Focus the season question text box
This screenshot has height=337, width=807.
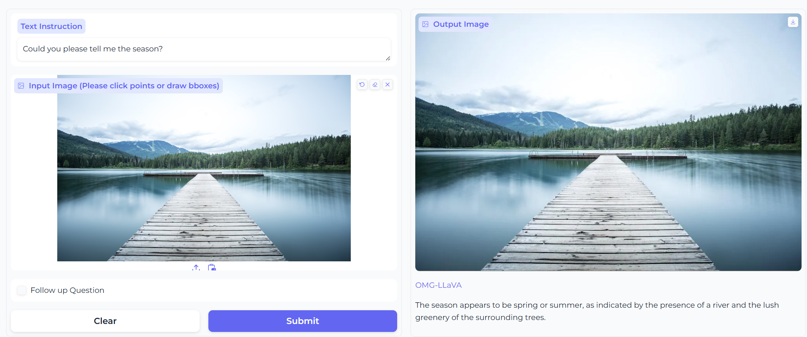(203, 49)
